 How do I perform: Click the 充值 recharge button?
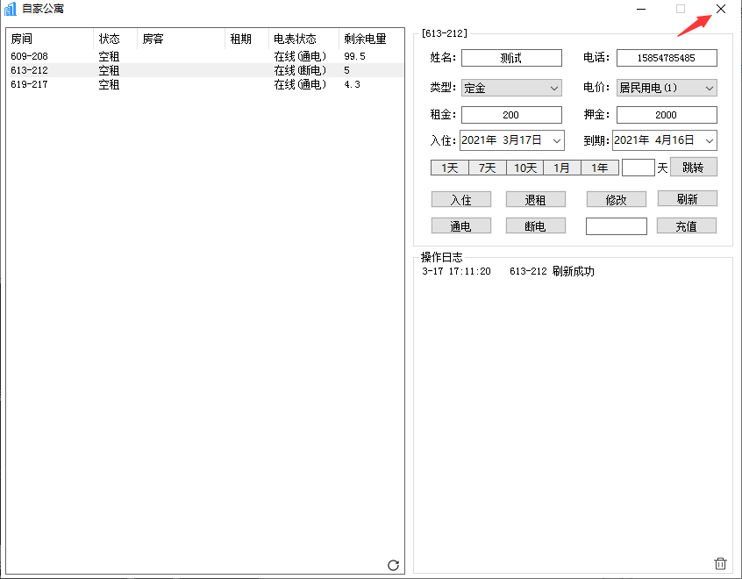coord(686,226)
